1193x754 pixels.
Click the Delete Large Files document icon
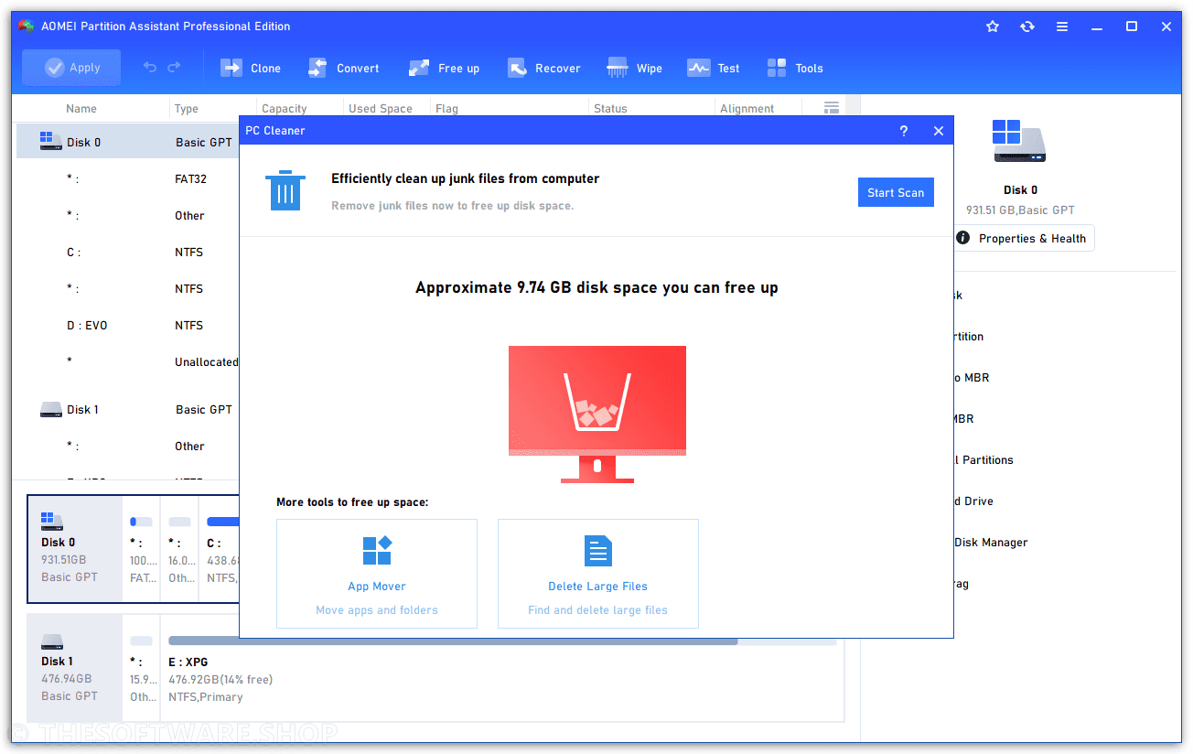598,551
